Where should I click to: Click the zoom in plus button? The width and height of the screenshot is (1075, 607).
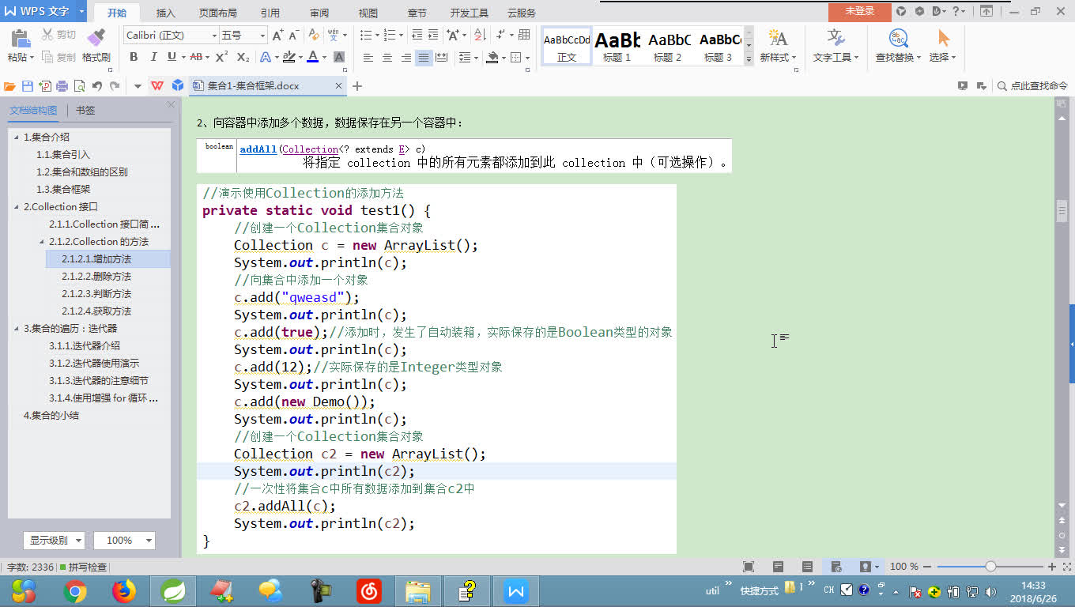[1051, 567]
